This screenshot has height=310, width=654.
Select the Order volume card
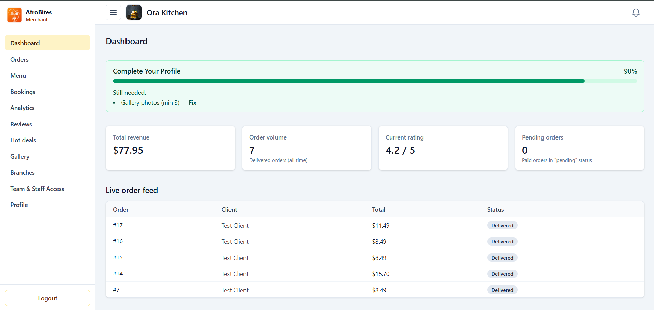[x=307, y=148]
